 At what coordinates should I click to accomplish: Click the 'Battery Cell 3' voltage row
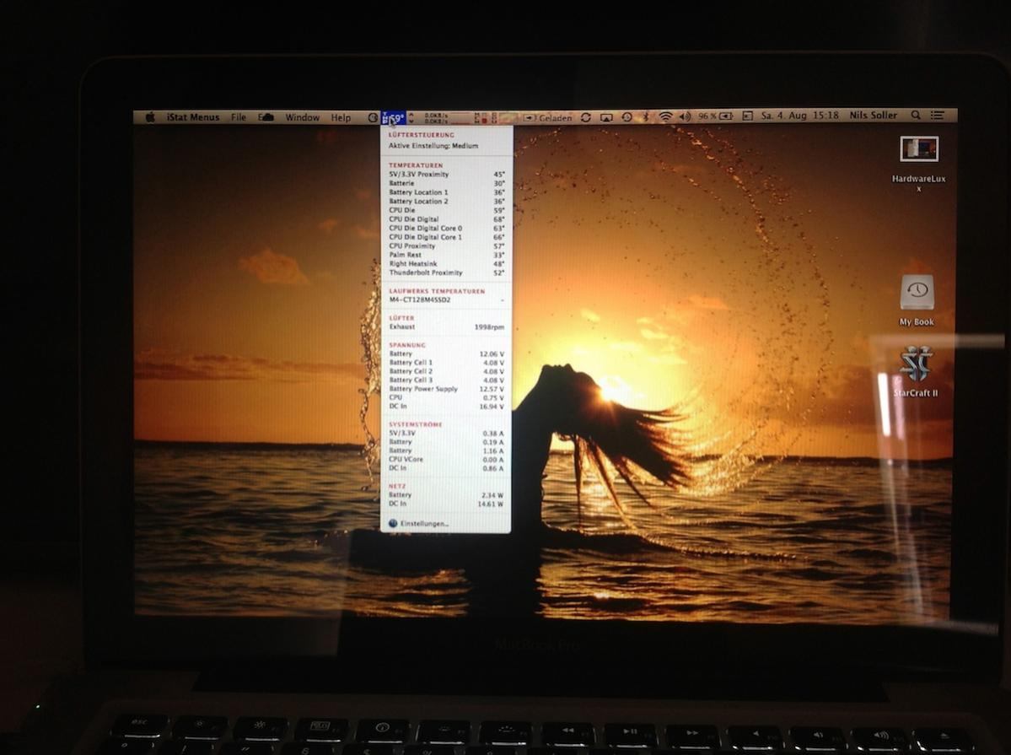[445, 380]
